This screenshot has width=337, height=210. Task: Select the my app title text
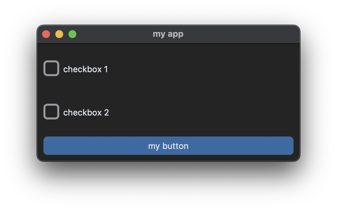tap(169, 34)
